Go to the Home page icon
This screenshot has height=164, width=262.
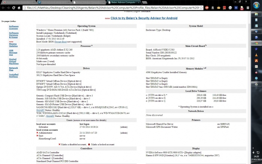[19, 8]
